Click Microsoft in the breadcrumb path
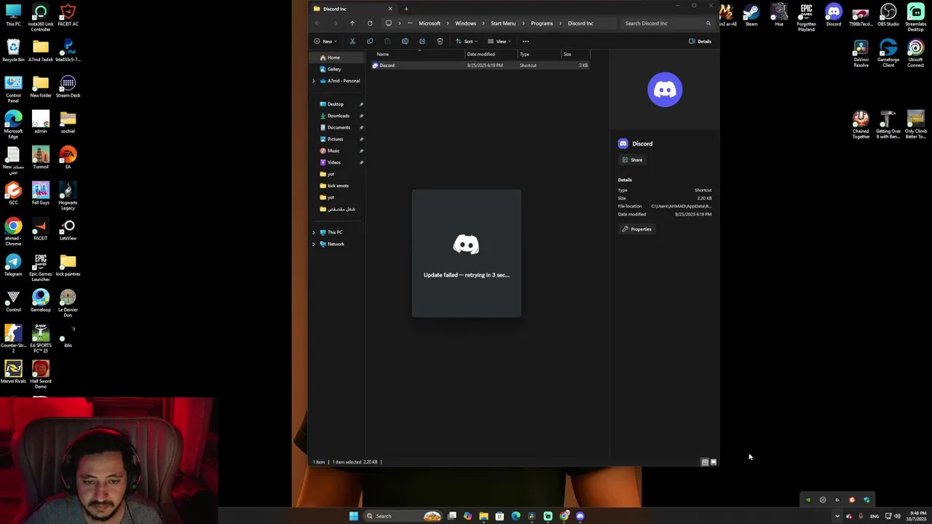Screen dimensions: 932x524 [x=430, y=23]
